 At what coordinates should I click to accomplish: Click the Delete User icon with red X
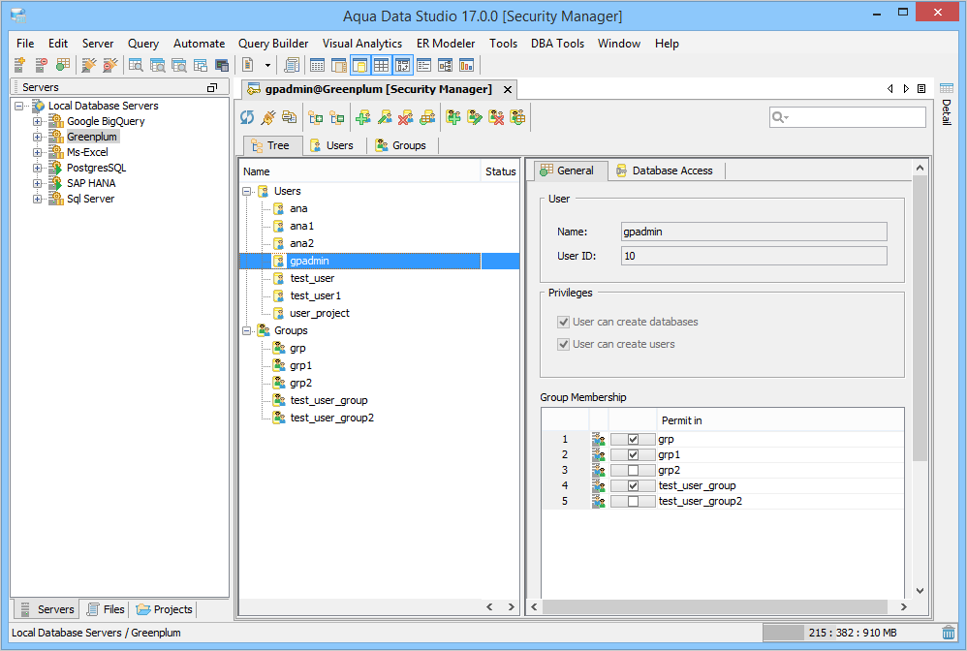pos(406,117)
